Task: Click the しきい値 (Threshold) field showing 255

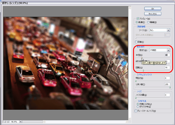Action: [x=167, y=84]
